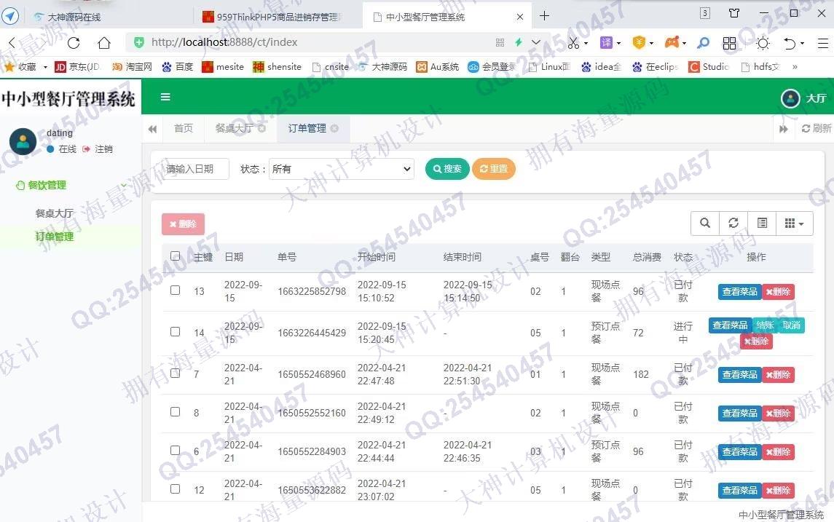Open the browser hamburger main menu

(823, 42)
